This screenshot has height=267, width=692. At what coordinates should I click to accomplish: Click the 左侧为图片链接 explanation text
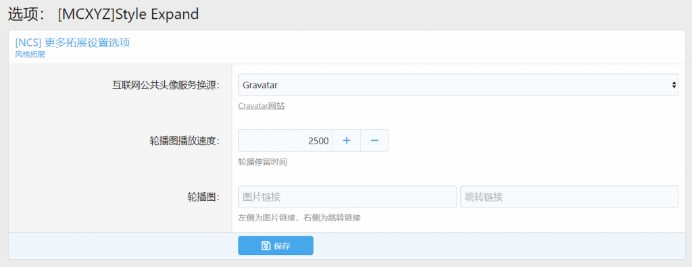(299, 218)
